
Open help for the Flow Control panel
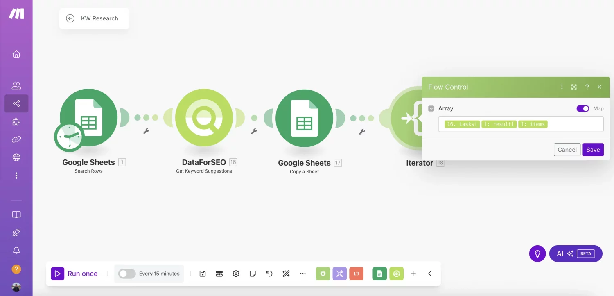click(x=587, y=87)
